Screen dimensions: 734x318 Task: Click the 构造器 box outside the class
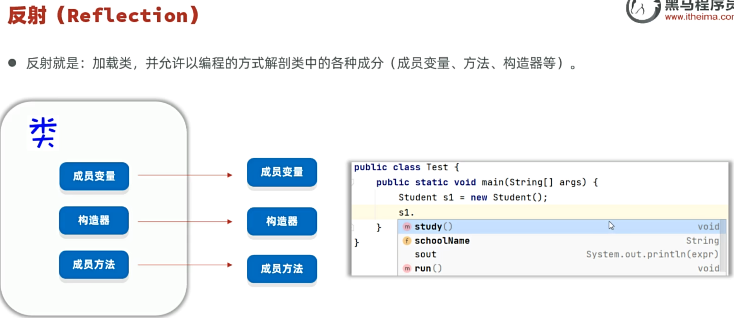point(282,221)
